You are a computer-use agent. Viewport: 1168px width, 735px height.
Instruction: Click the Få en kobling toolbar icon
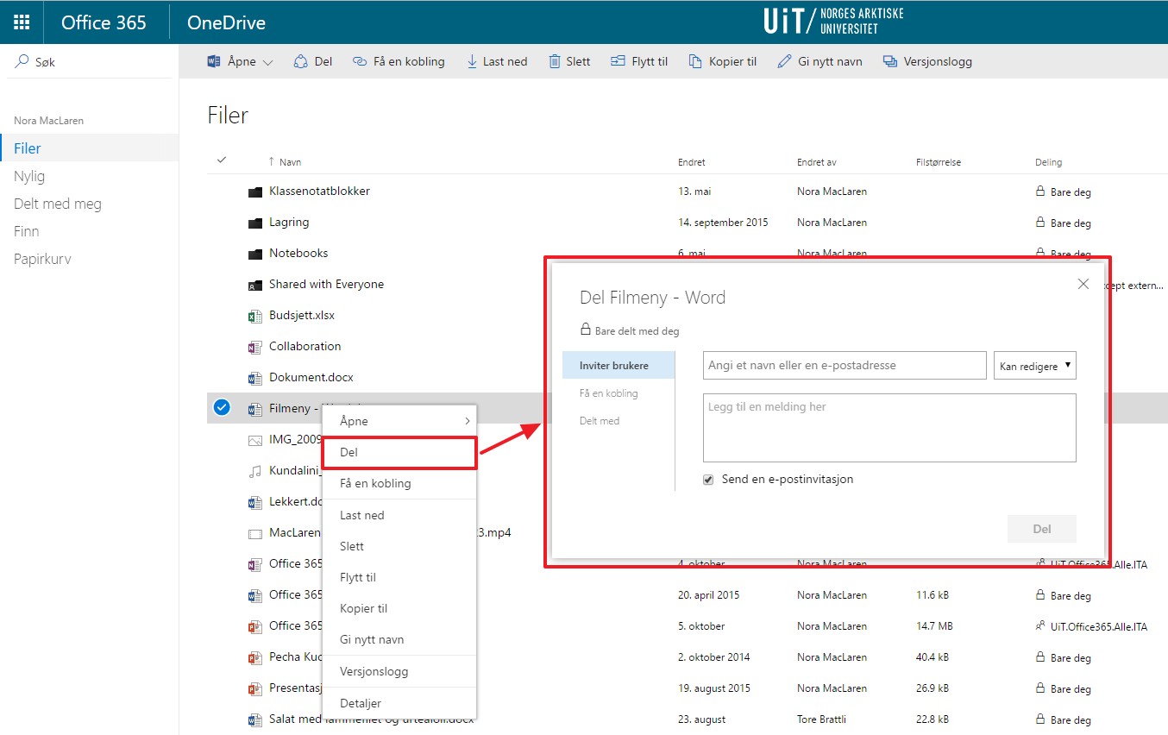[361, 61]
